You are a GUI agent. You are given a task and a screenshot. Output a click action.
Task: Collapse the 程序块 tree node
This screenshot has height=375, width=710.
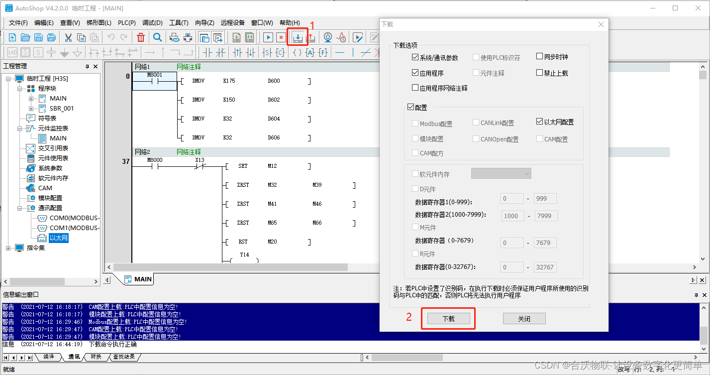(x=20, y=88)
